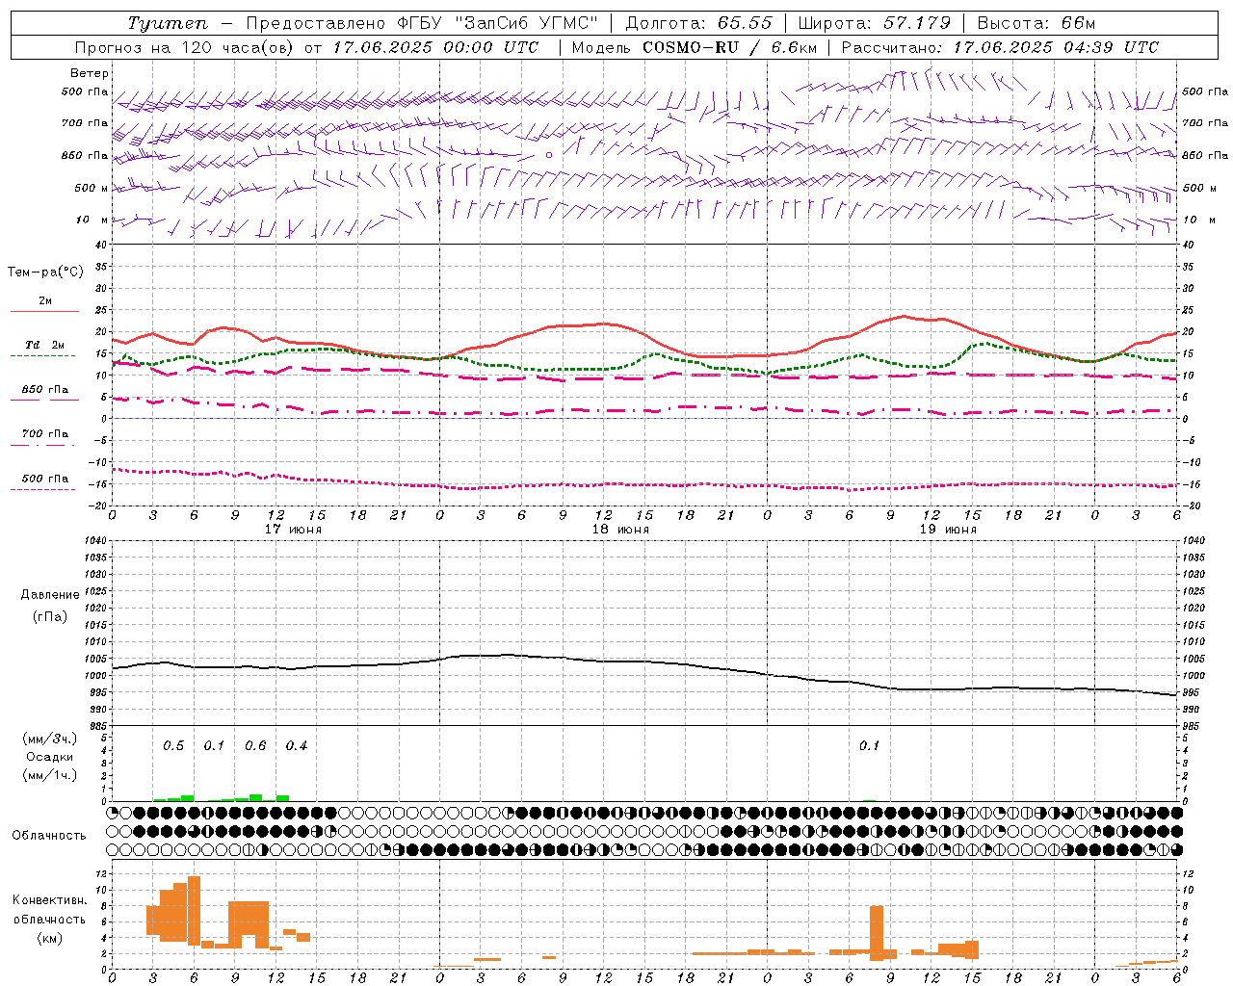The height and width of the screenshot is (986, 1233).
Task: Click the '10 м' wind level label on left axis
Action: point(92,220)
